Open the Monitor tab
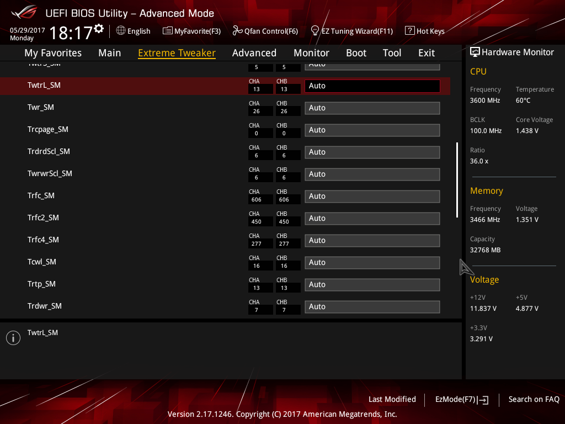The height and width of the screenshot is (424, 565). (311, 53)
